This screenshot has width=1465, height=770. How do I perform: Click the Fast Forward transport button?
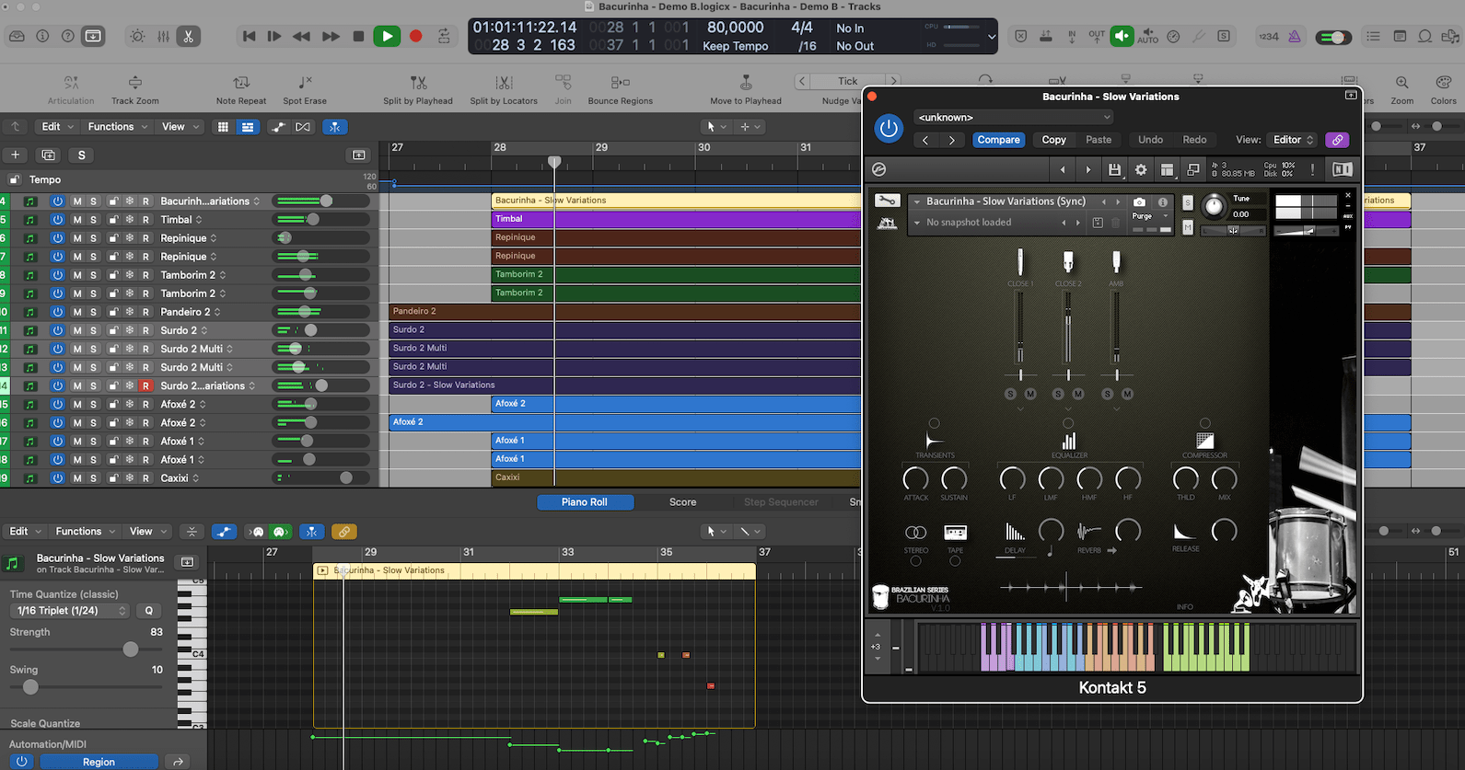pos(331,36)
